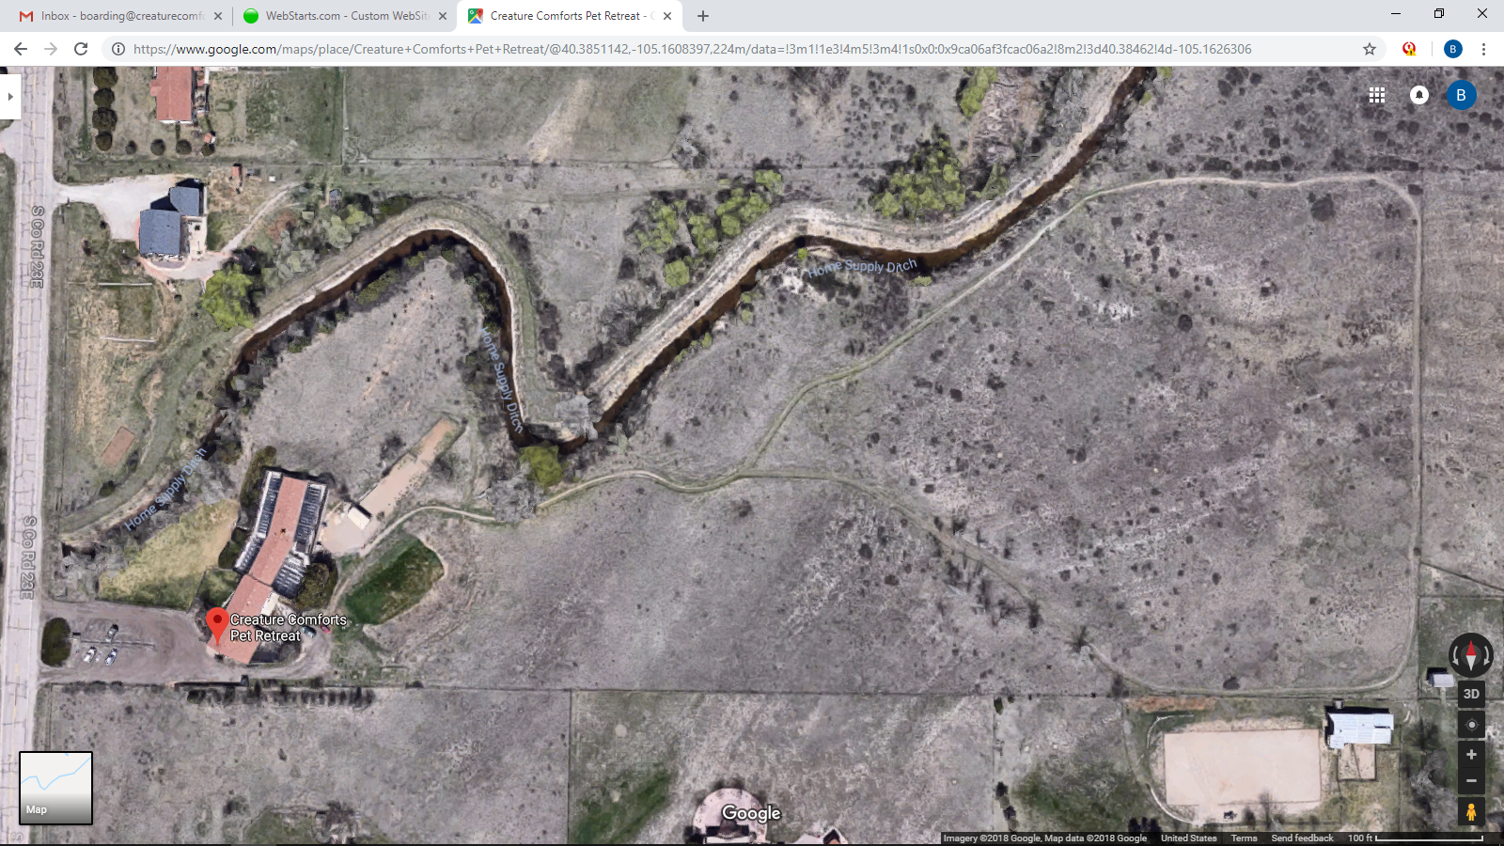Screen dimensions: 1504x846
Task: Open the Google apps grid
Action: (x=1377, y=95)
